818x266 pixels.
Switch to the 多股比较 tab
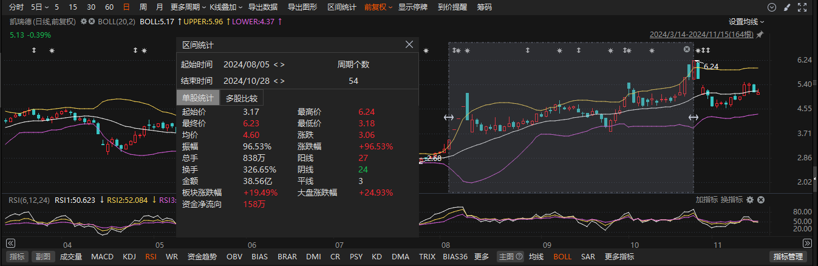point(241,98)
